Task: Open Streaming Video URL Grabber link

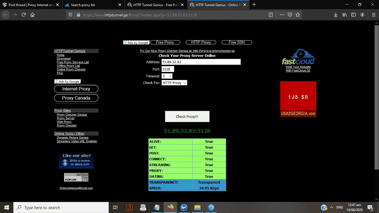Action: coord(77,141)
